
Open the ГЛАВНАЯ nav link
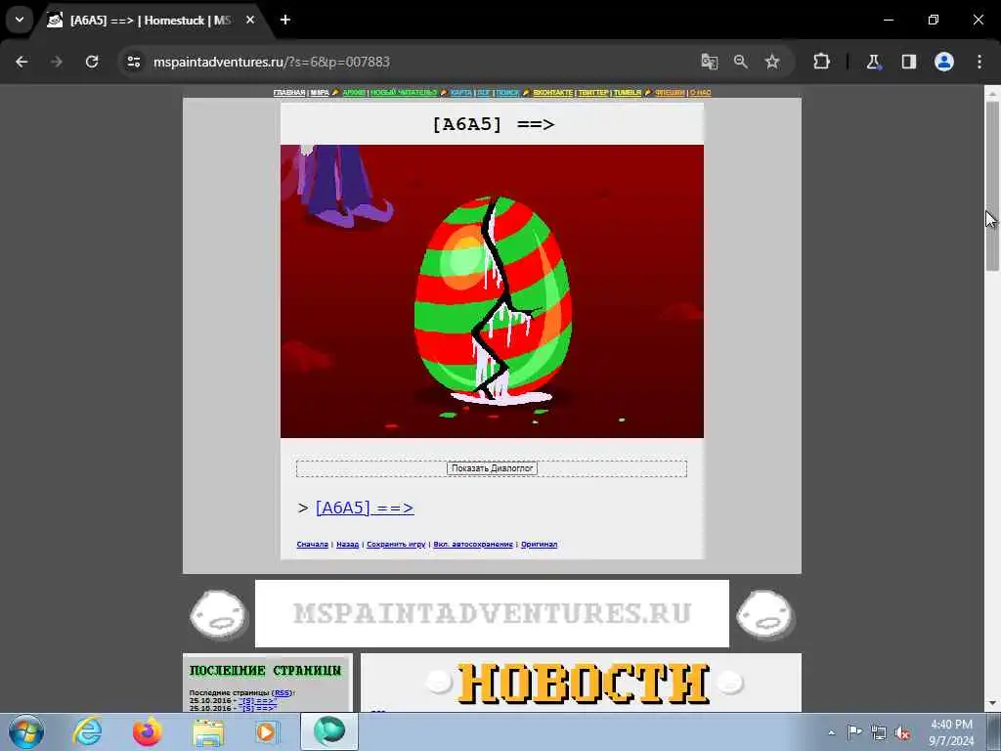(289, 93)
